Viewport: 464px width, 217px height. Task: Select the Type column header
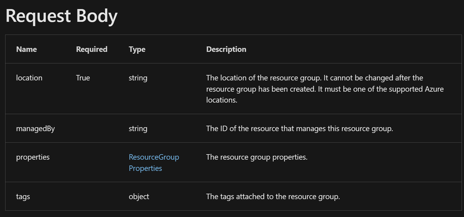(137, 49)
